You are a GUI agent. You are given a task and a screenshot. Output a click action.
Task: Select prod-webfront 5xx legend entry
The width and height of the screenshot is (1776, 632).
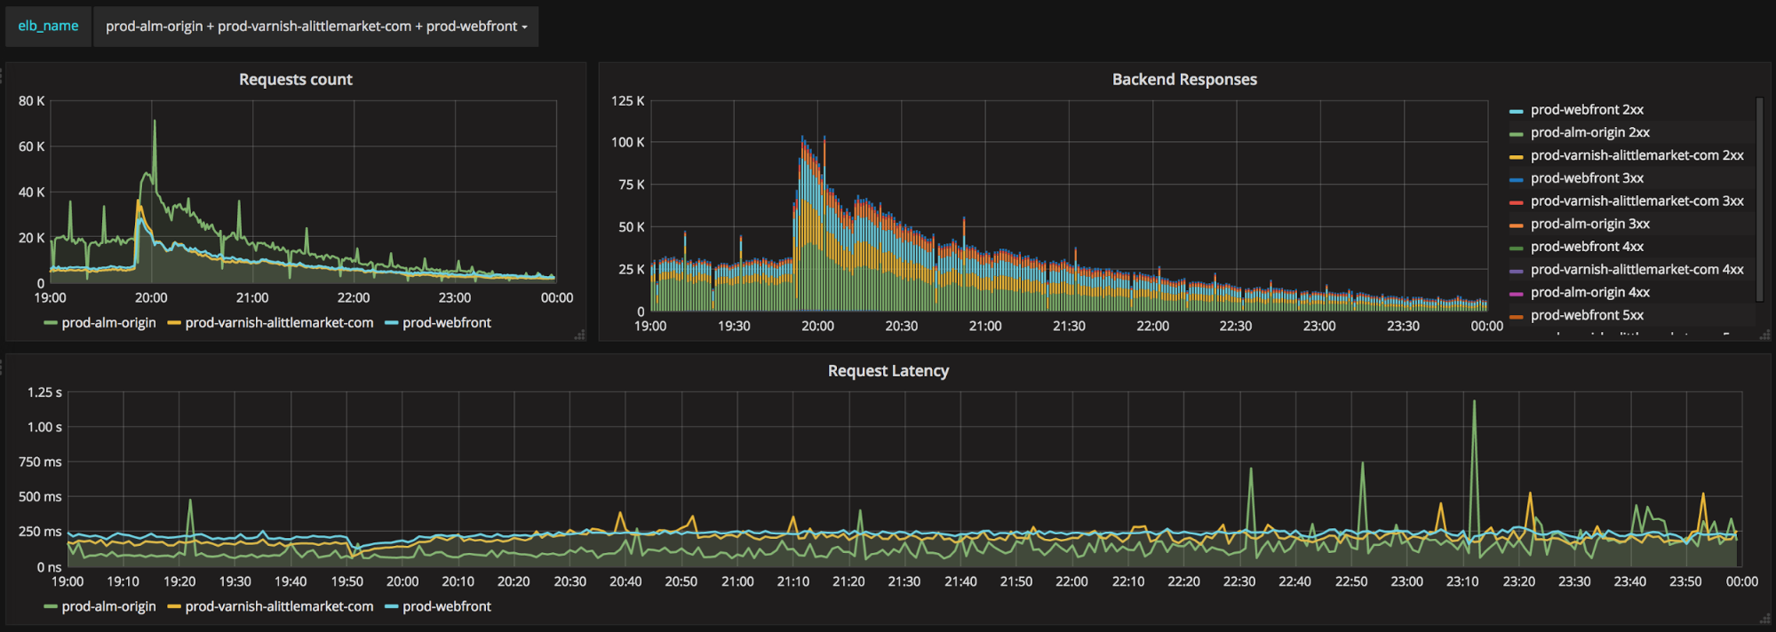pos(1587,315)
